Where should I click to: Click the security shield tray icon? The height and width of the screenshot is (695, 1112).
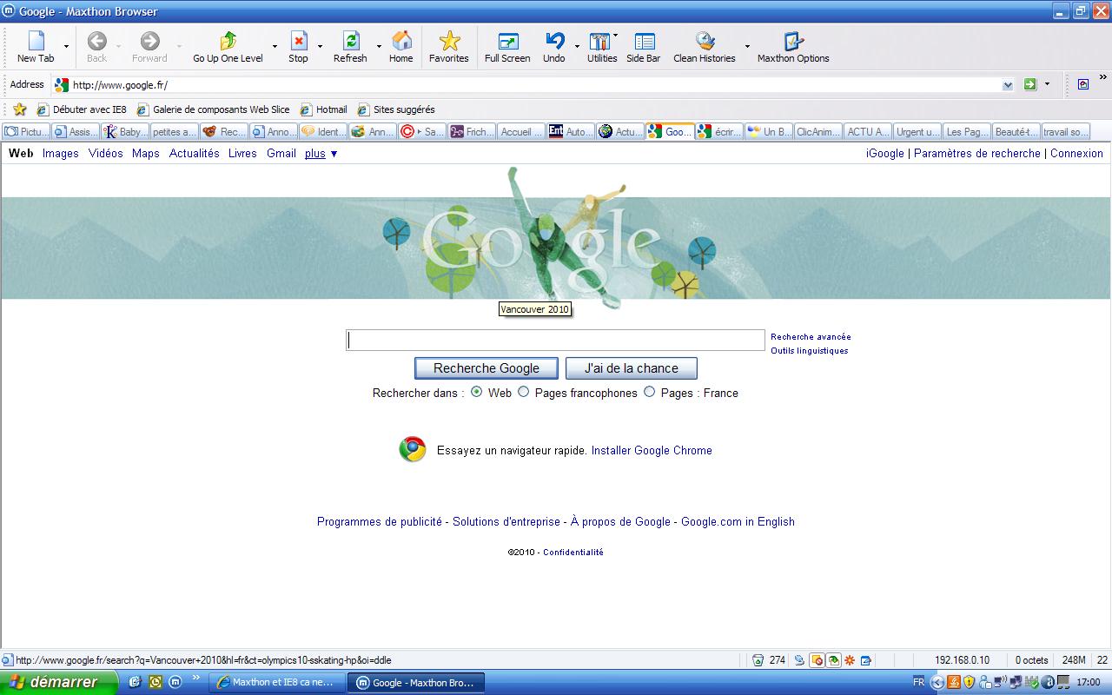(969, 682)
